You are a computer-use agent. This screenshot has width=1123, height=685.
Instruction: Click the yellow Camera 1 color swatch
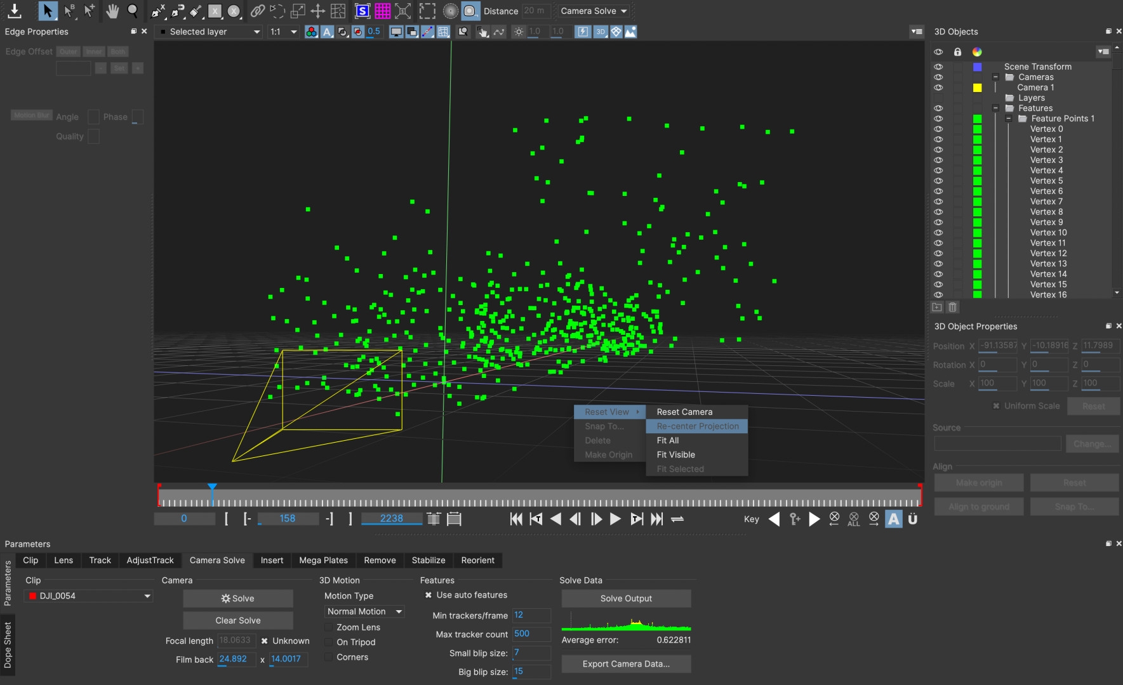coord(977,88)
